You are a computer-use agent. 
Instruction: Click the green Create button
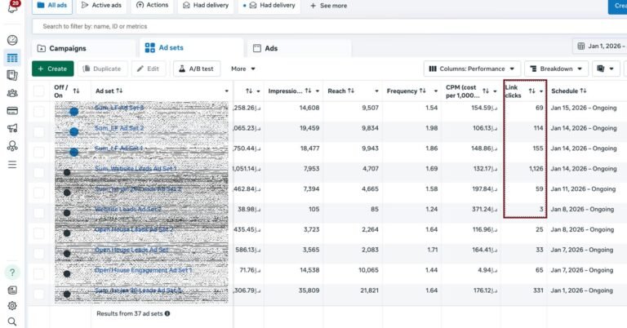52,69
